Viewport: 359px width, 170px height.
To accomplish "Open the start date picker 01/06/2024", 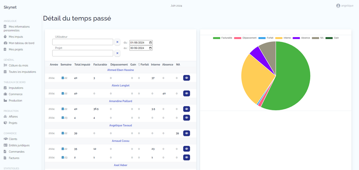I will pos(151,42).
